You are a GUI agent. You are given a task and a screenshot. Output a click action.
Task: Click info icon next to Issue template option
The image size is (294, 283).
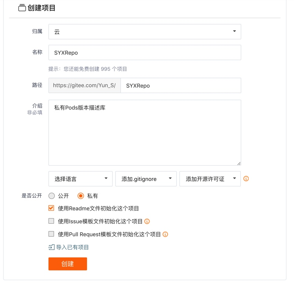pos(147,221)
